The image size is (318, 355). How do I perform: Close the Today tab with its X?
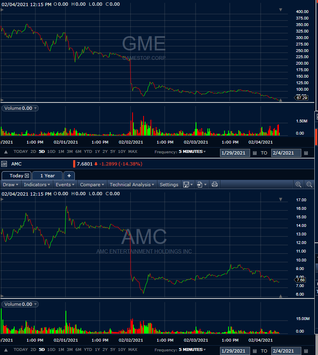point(27,176)
